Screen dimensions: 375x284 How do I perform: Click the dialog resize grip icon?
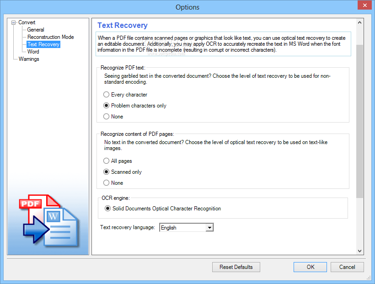[369, 278]
